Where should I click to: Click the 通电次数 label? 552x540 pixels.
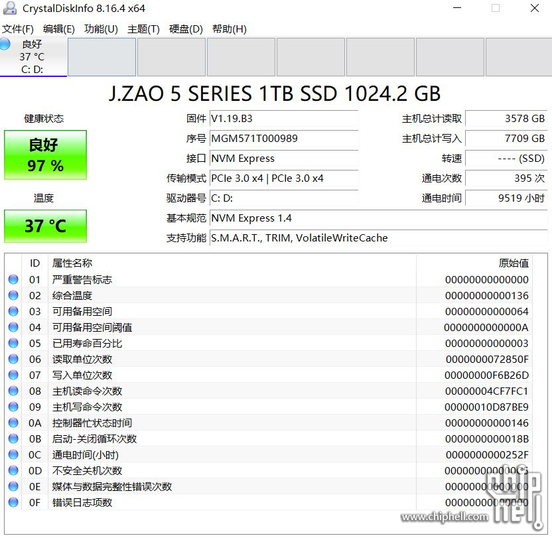tap(441, 178)
